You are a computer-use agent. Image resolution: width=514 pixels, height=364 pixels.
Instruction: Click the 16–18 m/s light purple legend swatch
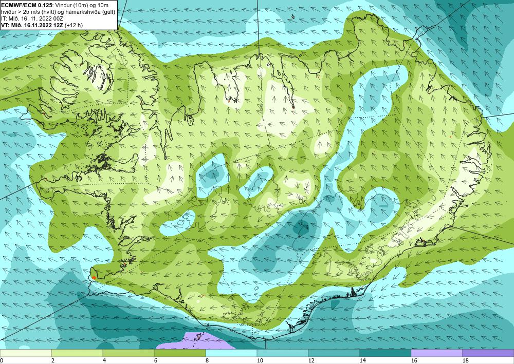(x=436, y=353)
